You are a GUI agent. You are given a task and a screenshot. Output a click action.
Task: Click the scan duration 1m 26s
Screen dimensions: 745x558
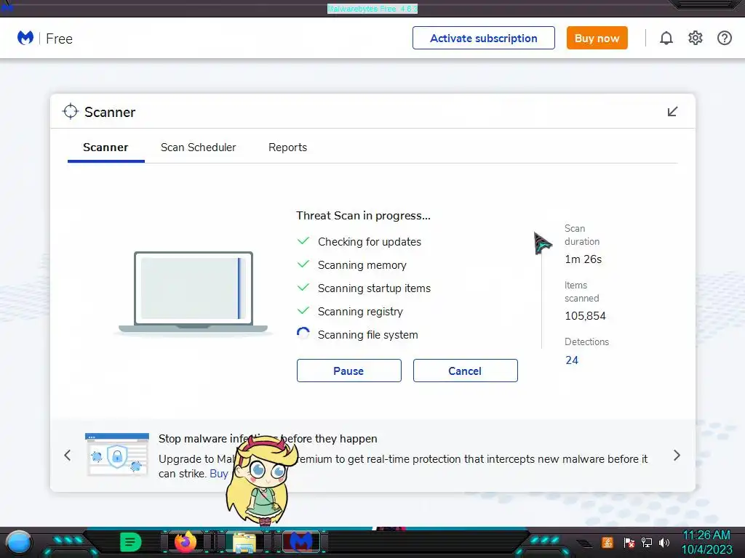(583, 259)
